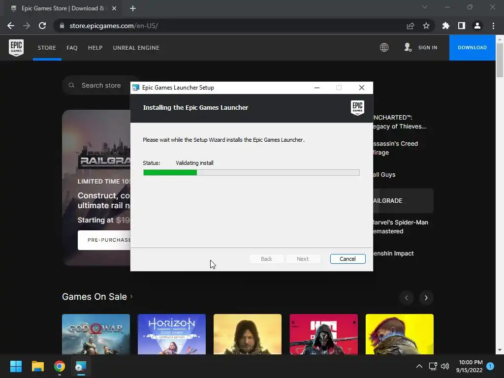Open the language globe icon
This screenshot has width=504, height=378.
click(x=384, y=48)
